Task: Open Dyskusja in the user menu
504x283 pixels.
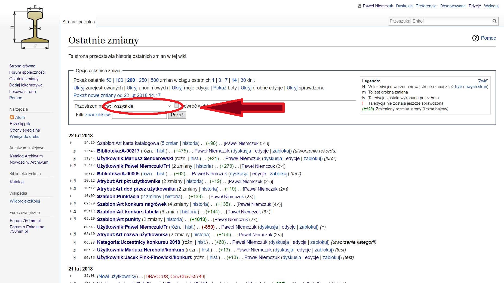Action: click(404, 6)
